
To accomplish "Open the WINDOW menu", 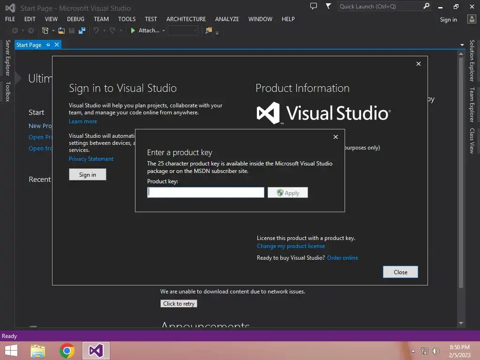I will [x=260, y=19].
